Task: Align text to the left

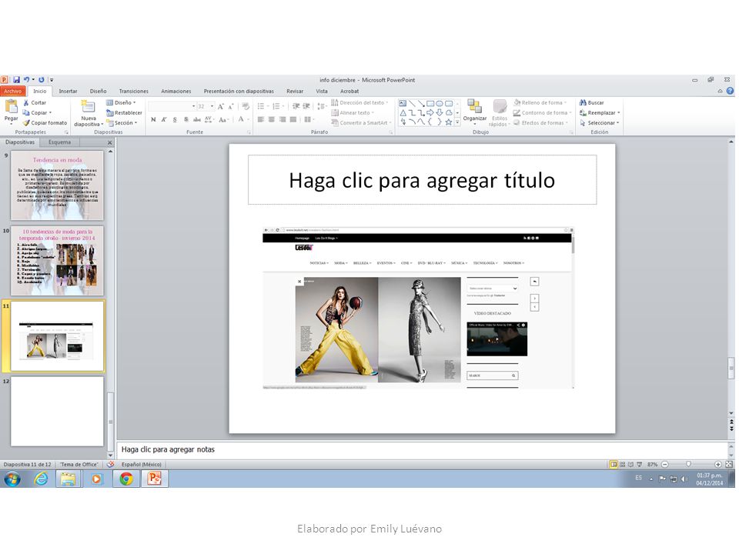Action: pyautogui.click(x=261, y=120)
